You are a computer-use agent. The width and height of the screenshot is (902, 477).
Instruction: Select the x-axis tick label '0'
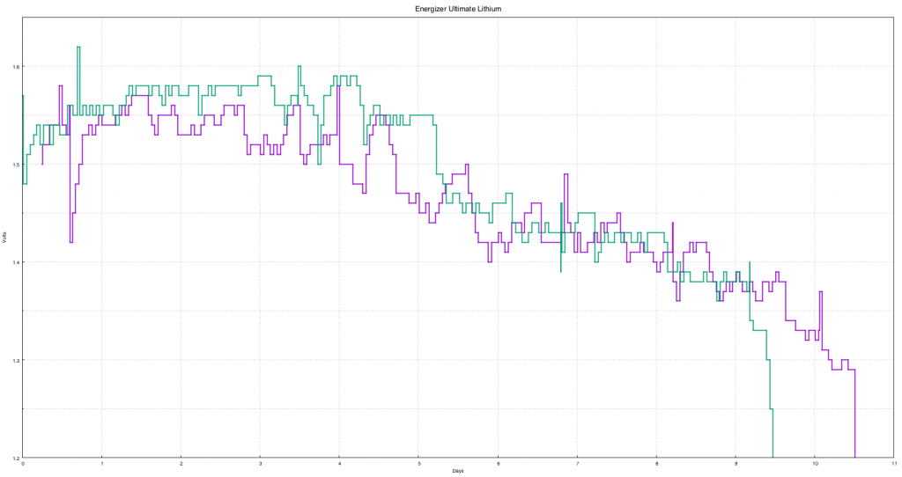23,463
